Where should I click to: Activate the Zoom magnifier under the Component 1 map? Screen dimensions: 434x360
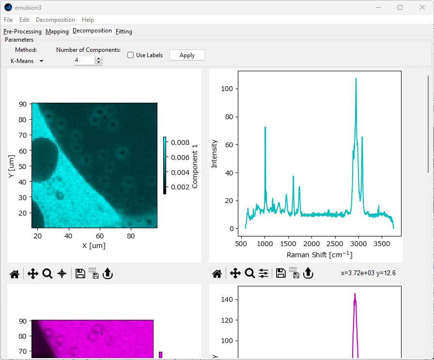47,274
